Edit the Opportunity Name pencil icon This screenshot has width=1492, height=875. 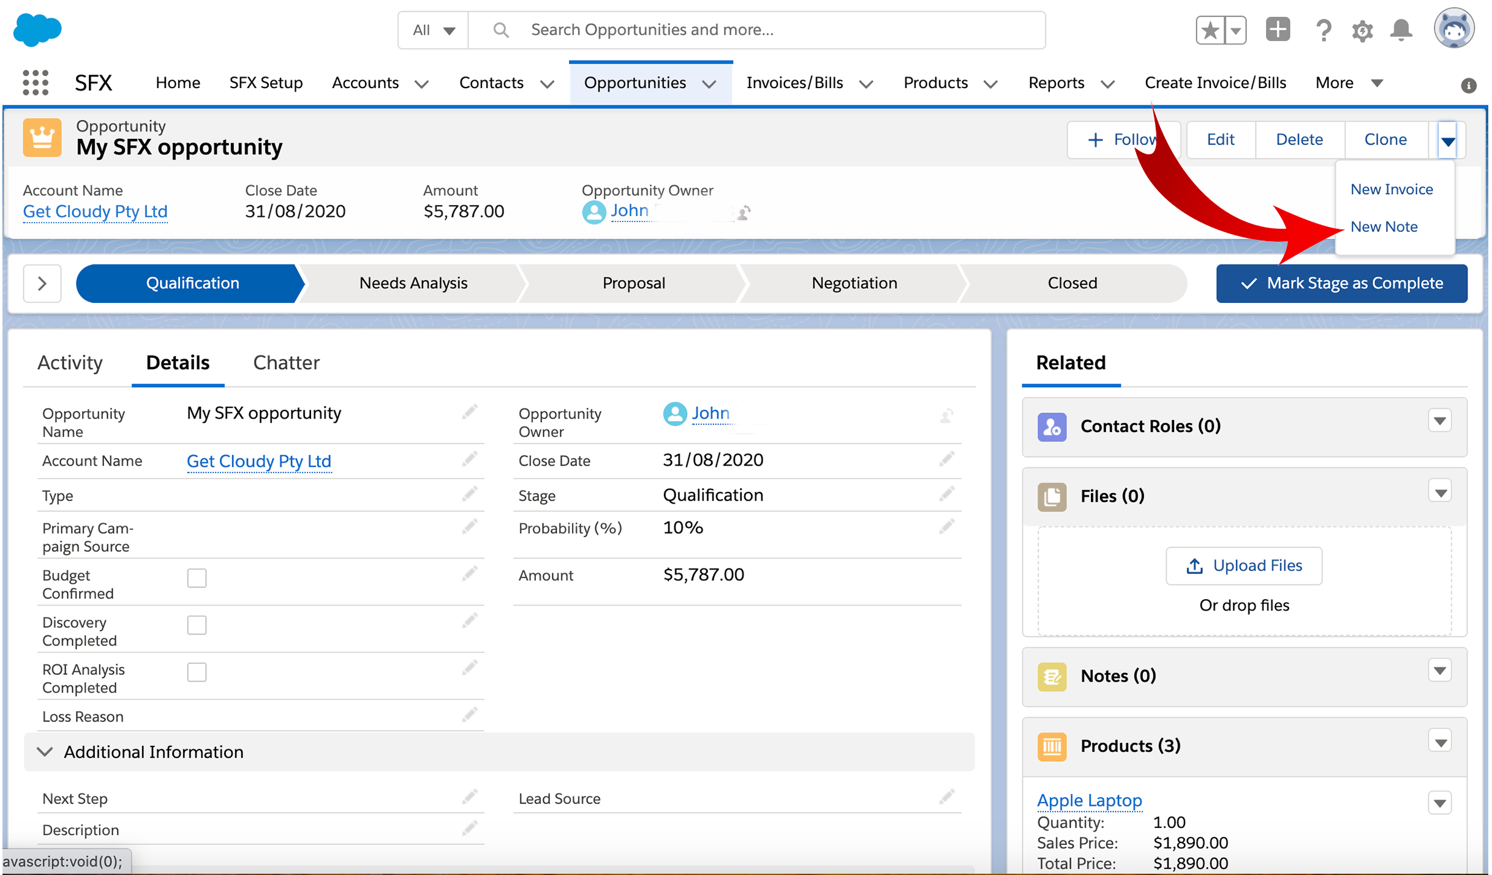click(469, 413)
